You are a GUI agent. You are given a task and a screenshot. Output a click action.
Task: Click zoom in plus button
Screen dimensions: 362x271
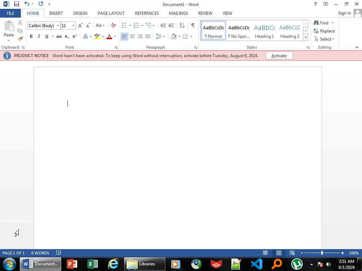pyautogui.click(x=342, y=253)
